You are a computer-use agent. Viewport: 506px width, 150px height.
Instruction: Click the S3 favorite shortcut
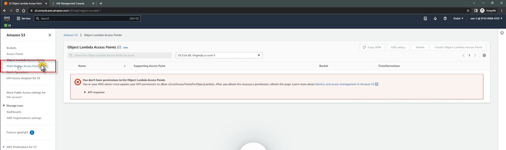[x=8, y=25]
